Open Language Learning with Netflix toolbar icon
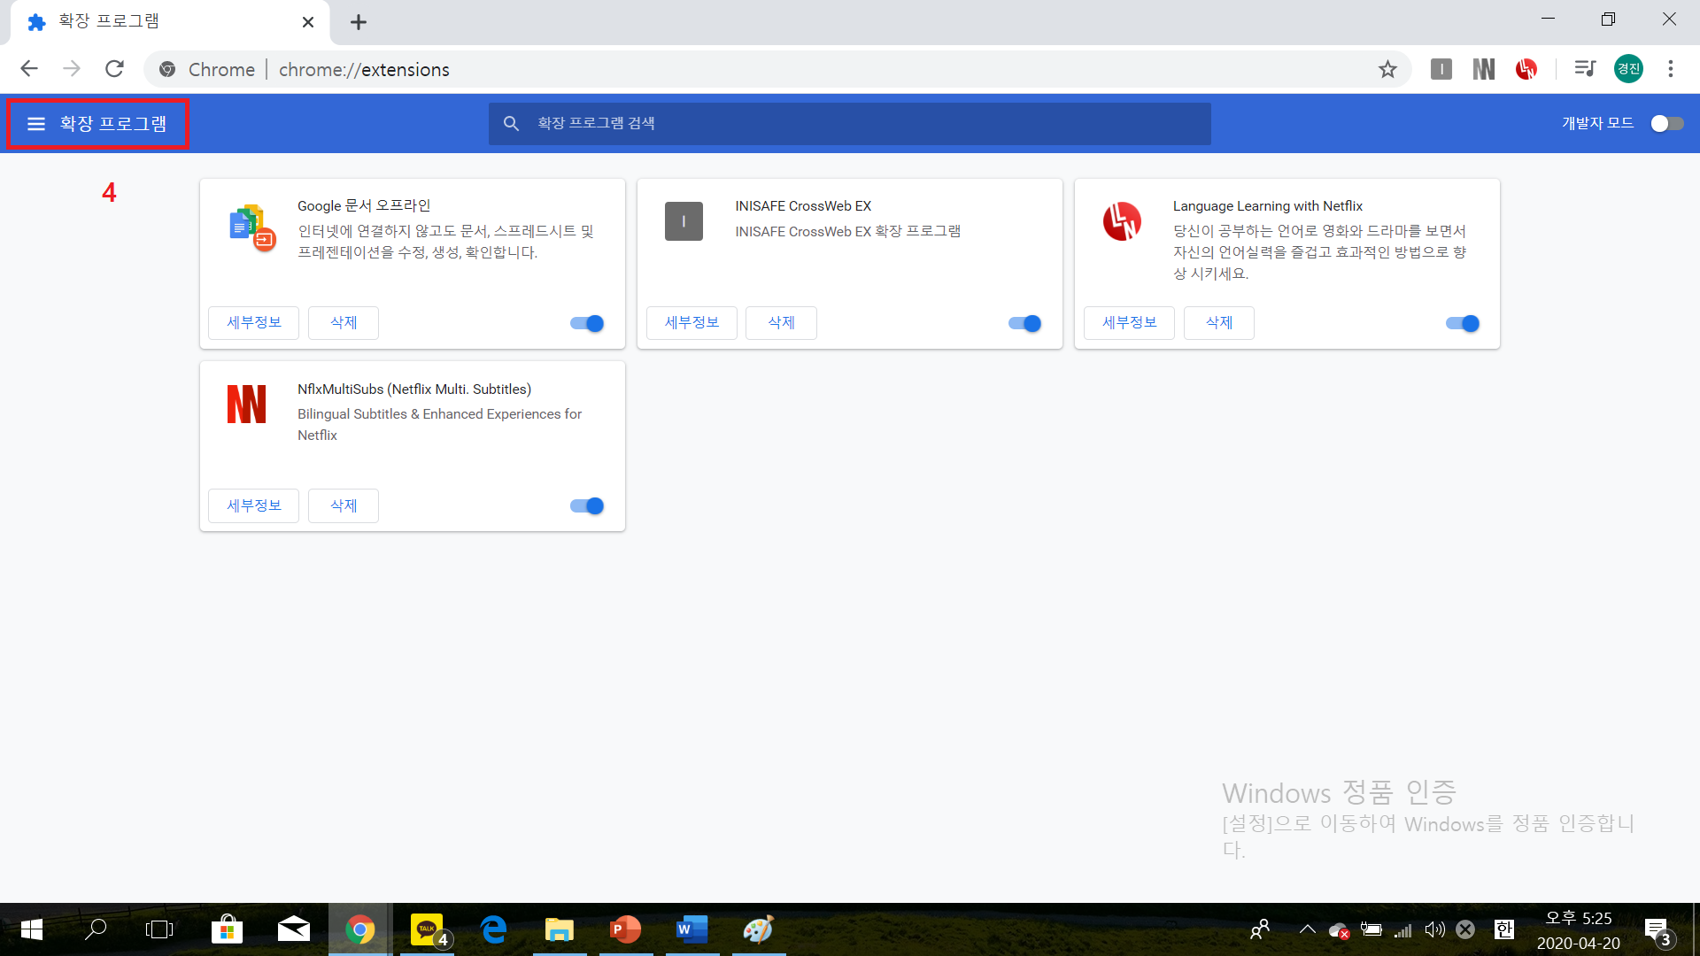The height and width of the screenshot is (956, 1700). pyautogui.click(x=1526, y=69)
